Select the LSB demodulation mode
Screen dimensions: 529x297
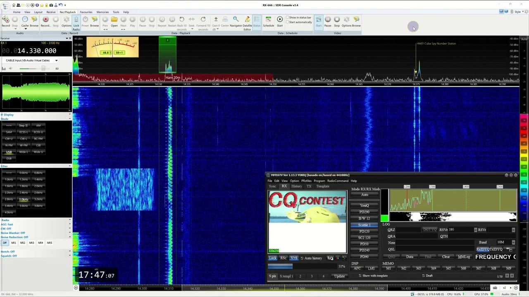[x=38, y=145]
